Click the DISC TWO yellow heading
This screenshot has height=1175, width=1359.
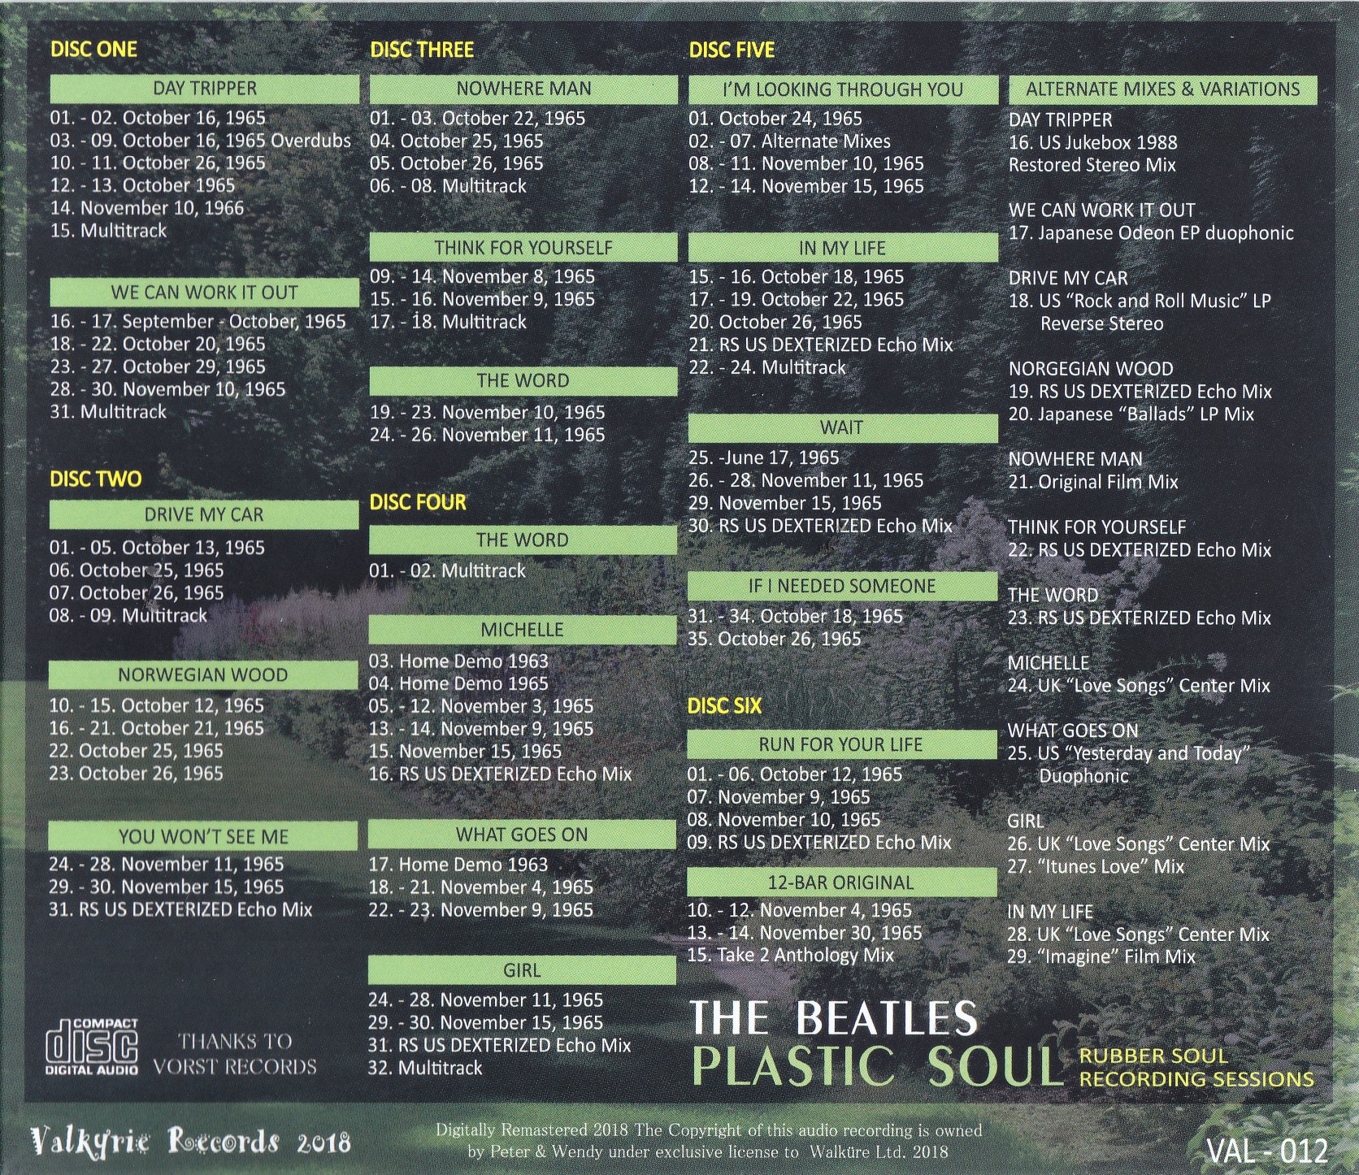[95, 479]
